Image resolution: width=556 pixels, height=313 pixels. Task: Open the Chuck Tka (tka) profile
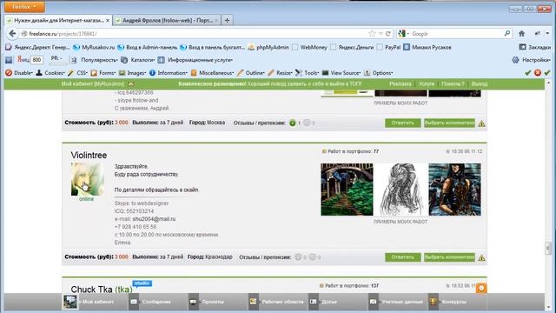point(102,290)
